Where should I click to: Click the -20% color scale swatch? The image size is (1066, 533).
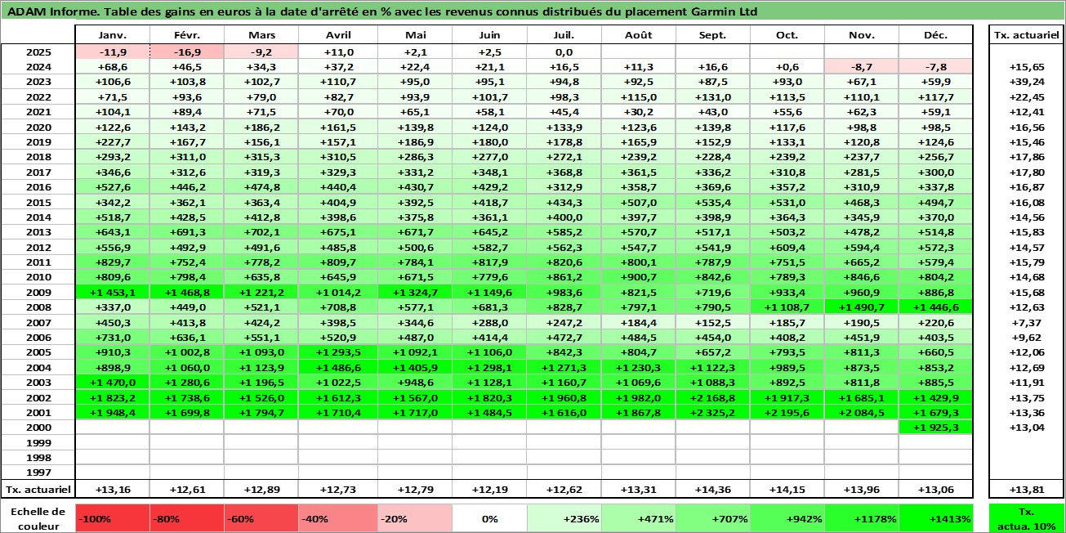[x=417, y=518]
